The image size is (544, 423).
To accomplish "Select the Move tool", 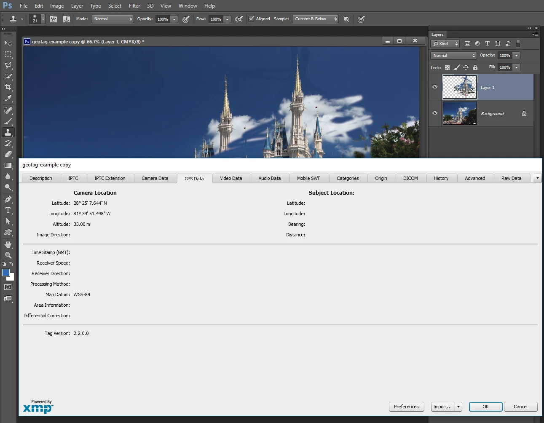I will point(8,43).
